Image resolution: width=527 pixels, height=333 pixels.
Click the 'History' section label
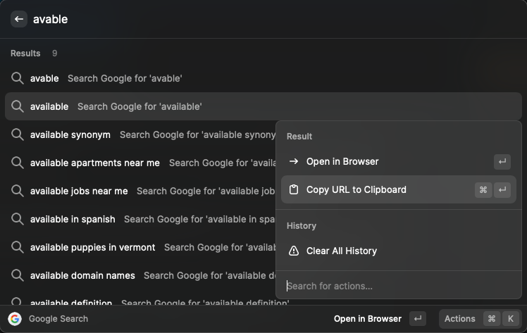pos(302,225)
